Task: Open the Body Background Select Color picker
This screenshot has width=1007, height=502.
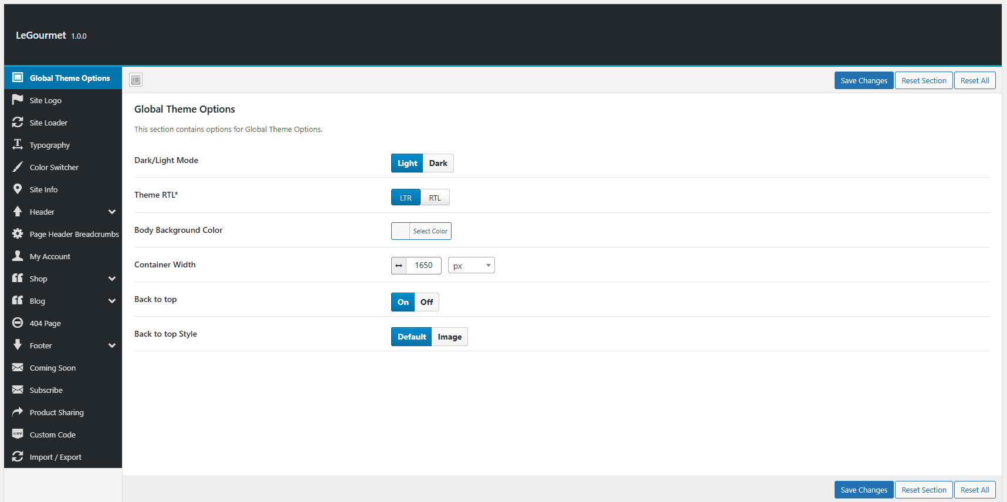Action: click(x=421, y=231)
